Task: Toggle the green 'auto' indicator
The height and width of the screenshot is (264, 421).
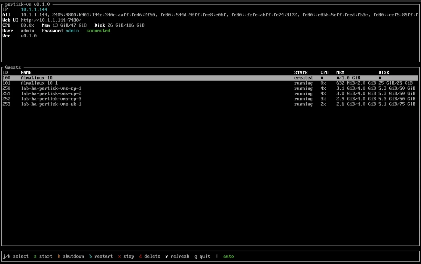Action: point(229,256)
